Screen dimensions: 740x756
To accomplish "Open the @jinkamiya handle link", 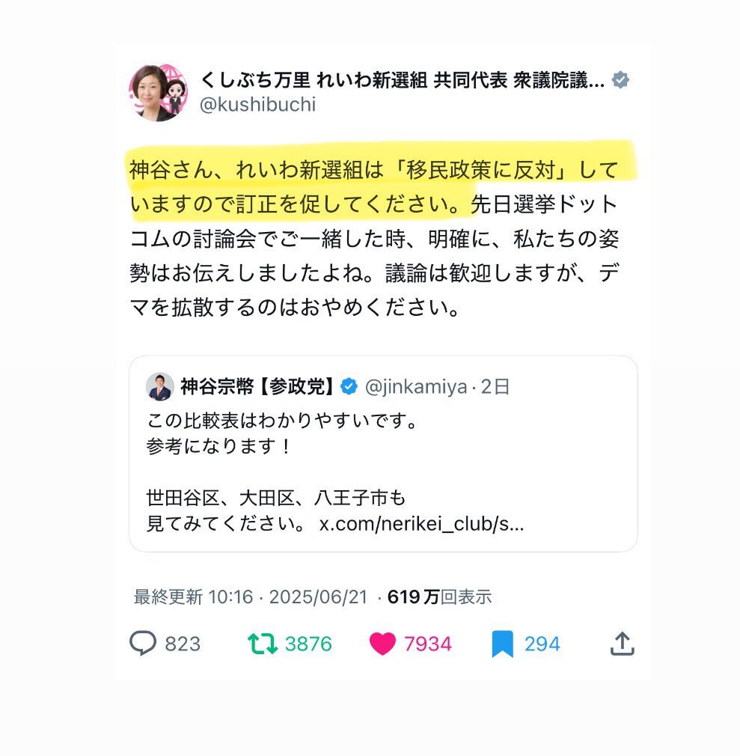I will 416,387.
